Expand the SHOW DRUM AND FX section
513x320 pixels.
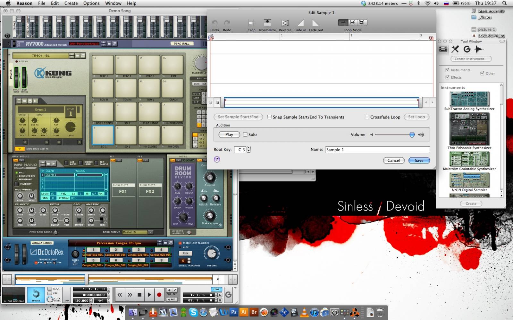20,149
